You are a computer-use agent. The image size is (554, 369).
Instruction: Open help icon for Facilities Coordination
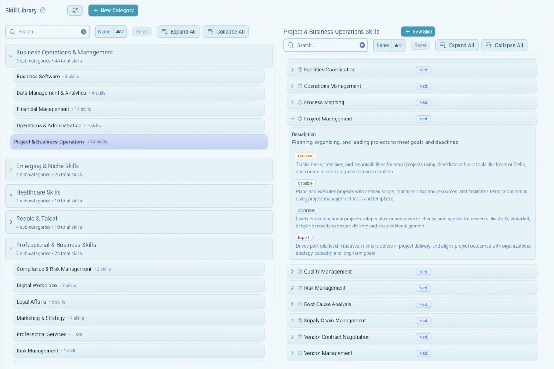click(x=300, y=70)
